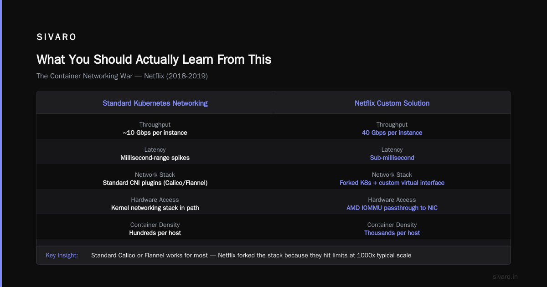
Task: Click the 40 Gbps per instance value
Action: click(392, 133)
